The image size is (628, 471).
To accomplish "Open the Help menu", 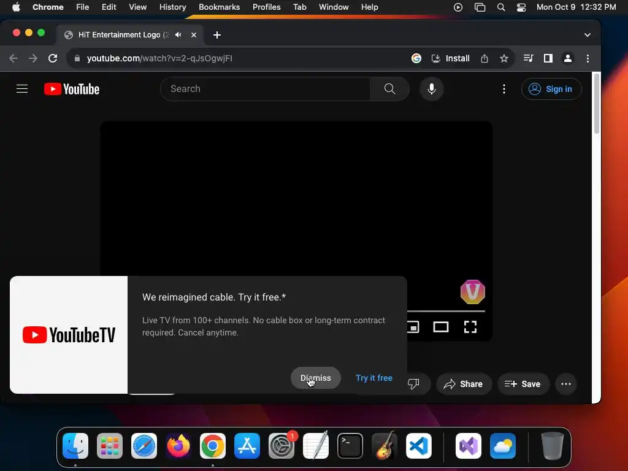I will pyautogui.click(x=369, y=7).
